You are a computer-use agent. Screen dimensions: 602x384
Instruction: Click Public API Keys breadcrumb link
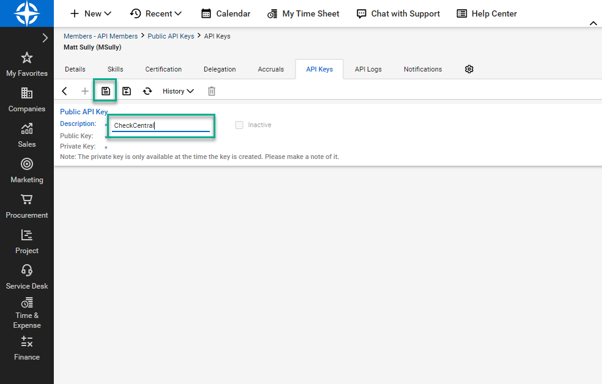click(171, 36)
